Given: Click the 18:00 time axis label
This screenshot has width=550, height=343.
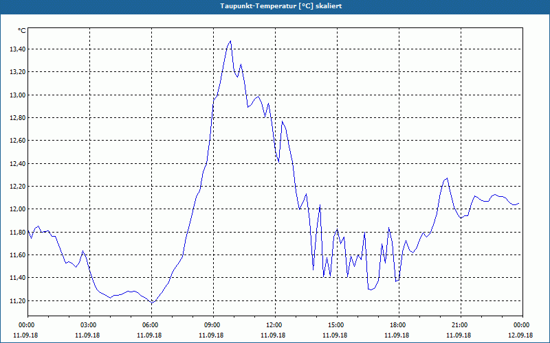Looking at the screenshot, I should pyautogui.click(x=399, y=325).
